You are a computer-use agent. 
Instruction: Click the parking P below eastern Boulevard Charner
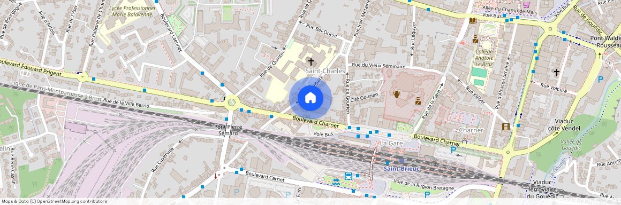[x=453, y=149]
